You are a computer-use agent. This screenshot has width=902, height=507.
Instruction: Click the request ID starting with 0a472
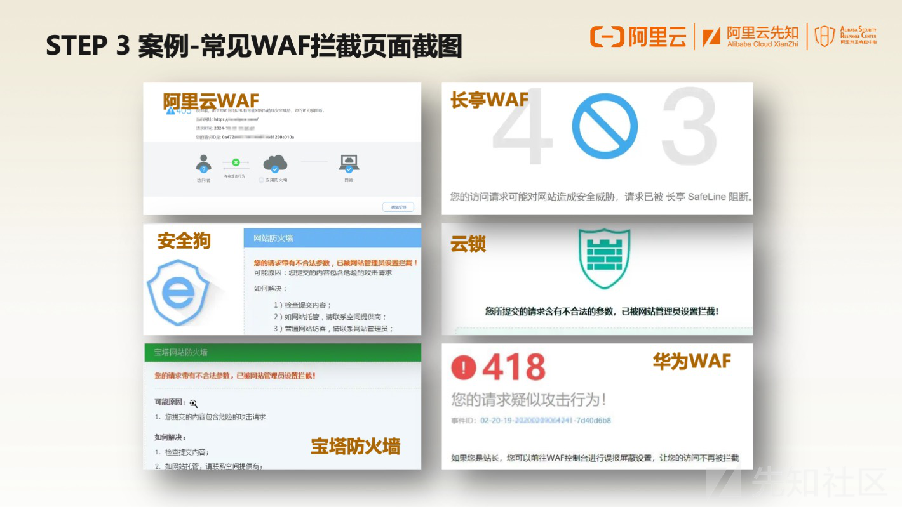click(x=259, y=137)
